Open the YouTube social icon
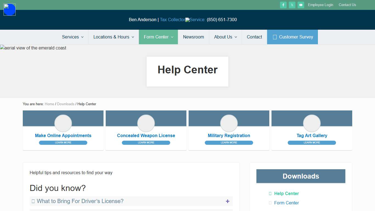The image size is (375, 211). (301, 5)
